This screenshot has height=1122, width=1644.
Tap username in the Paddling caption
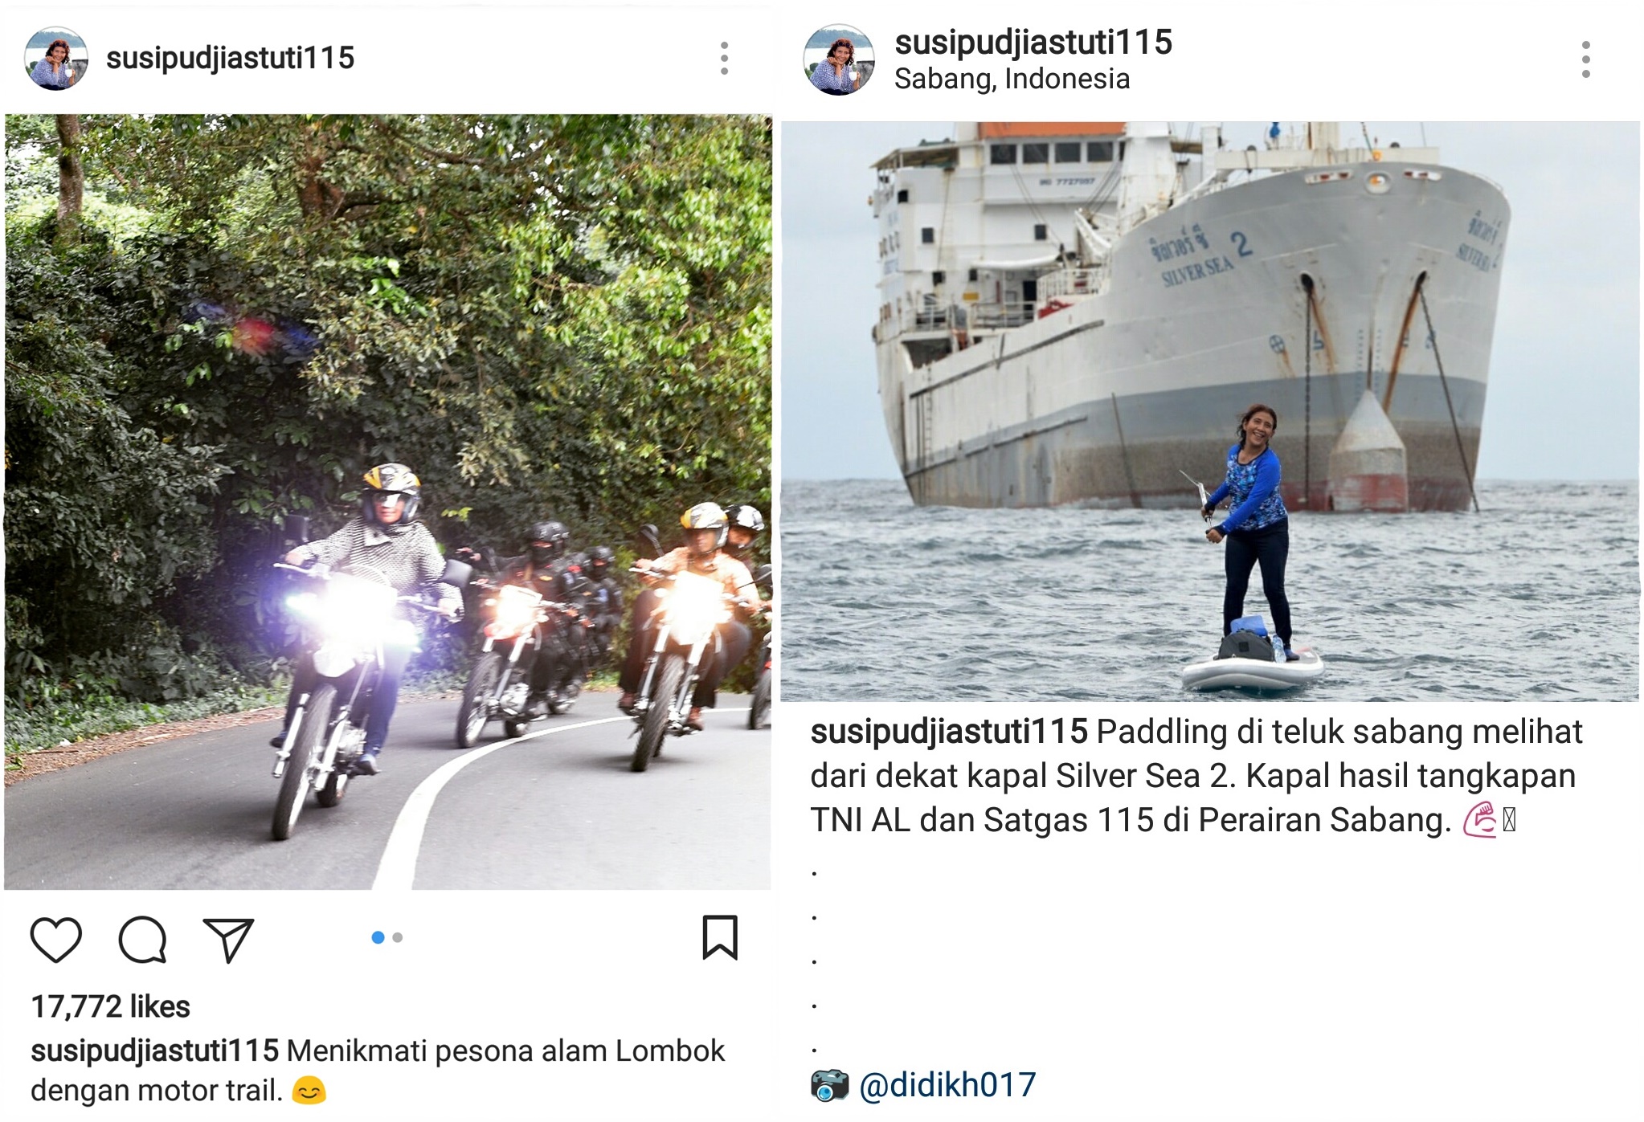[x=948, y=732]
